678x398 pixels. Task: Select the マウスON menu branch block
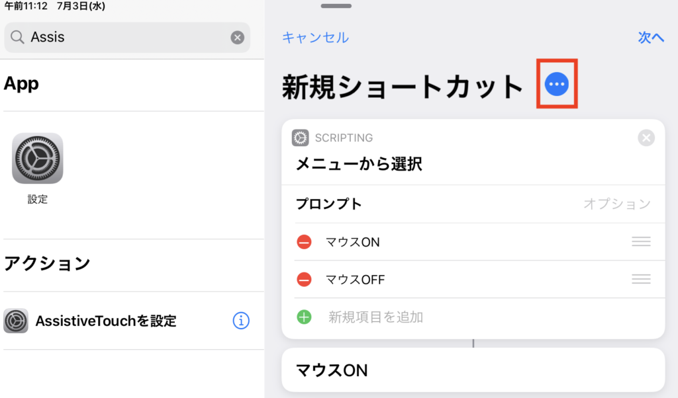[473, 370]
